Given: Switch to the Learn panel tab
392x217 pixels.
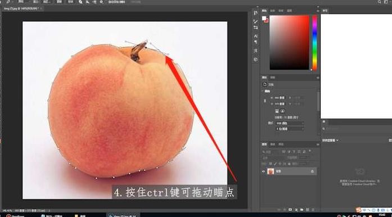Looking at the screenshot, I should click(325, 11).
